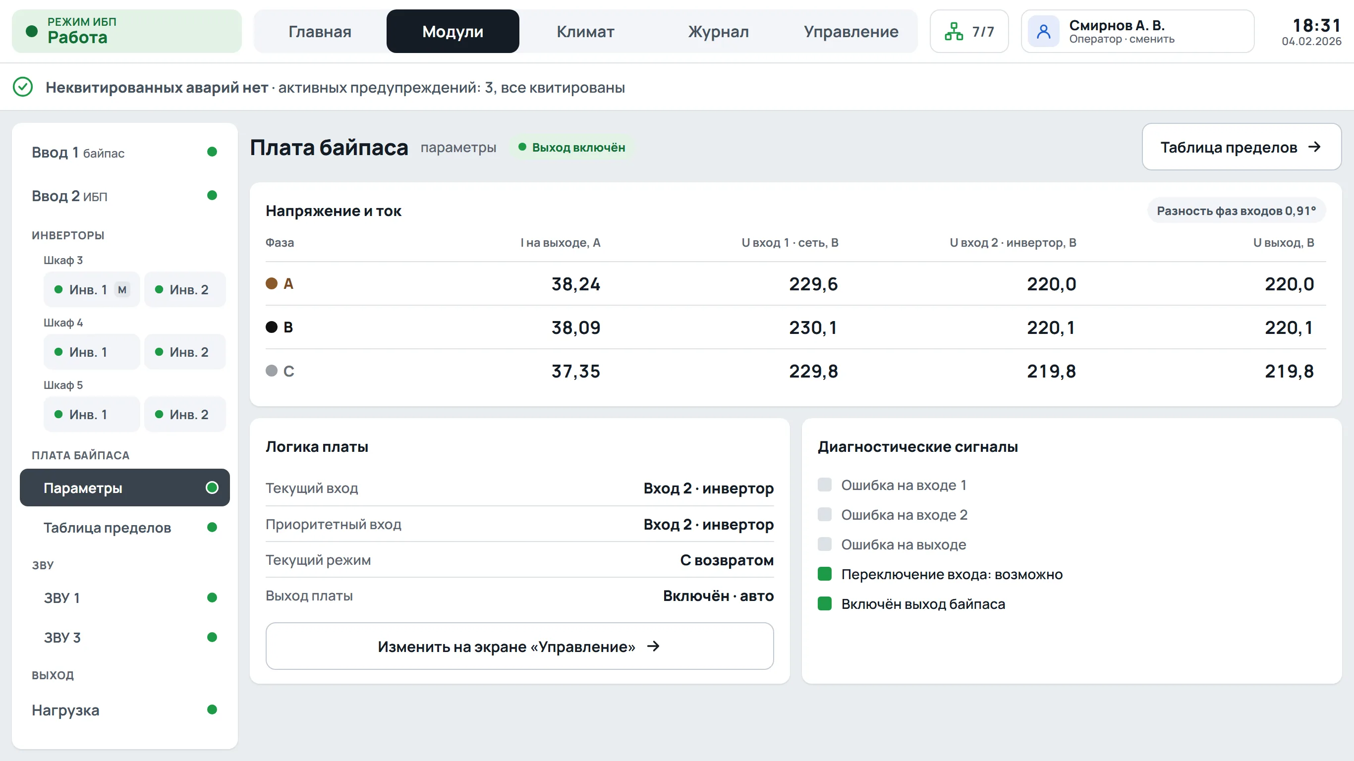
Task: Click the green checkmark alarm status icon
Action: pyautogui.click(x=23, y=87)
